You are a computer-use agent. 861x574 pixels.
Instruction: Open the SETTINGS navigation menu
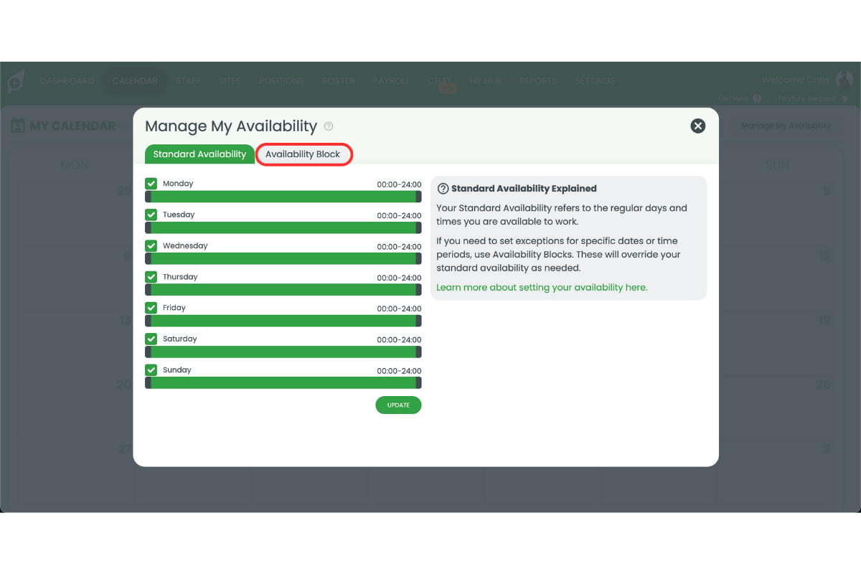(x=595, y=81)
